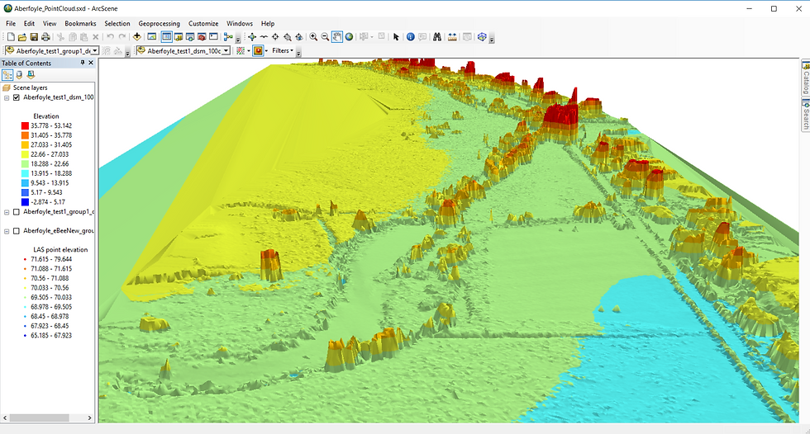Collapse the Aberfoyle_test1_dsm_100 layer legend

7,97
